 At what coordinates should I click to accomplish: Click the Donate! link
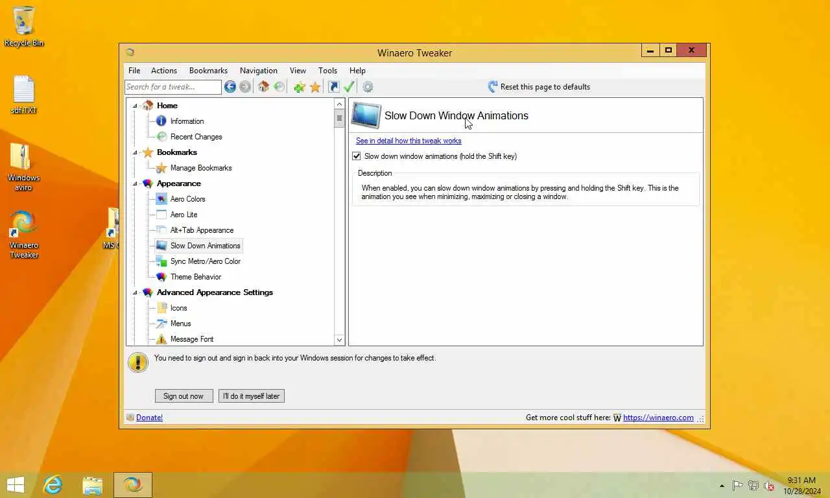(149, 418)
